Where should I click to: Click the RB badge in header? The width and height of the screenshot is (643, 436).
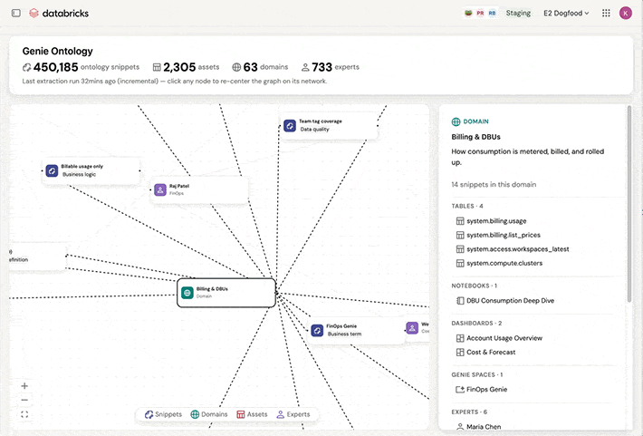coord(492,13)
